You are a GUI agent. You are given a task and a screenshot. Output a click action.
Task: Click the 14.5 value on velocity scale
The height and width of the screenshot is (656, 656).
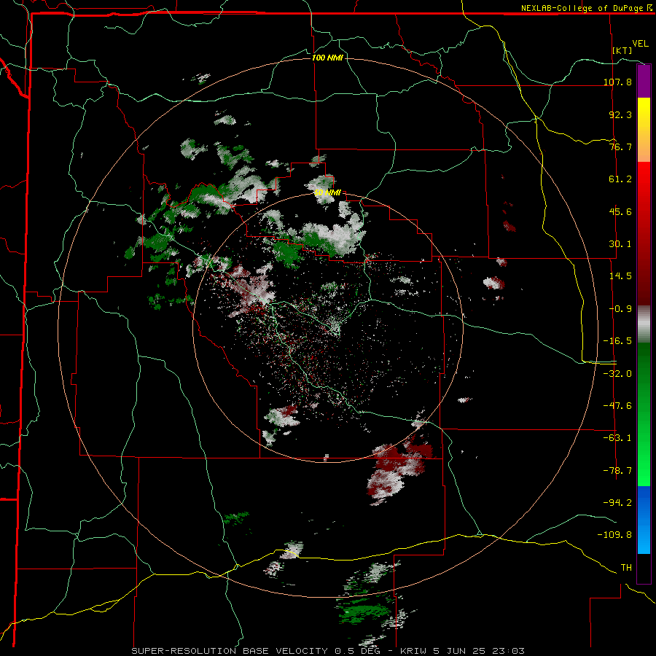click(620, 276)
